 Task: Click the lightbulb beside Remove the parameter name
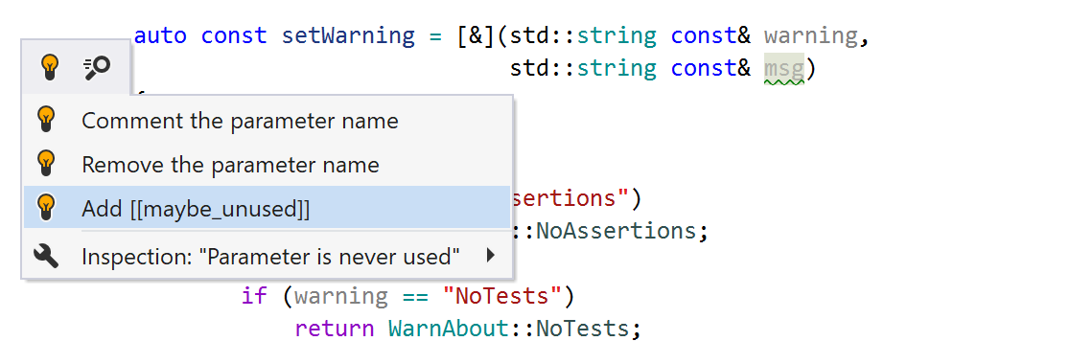46,164
